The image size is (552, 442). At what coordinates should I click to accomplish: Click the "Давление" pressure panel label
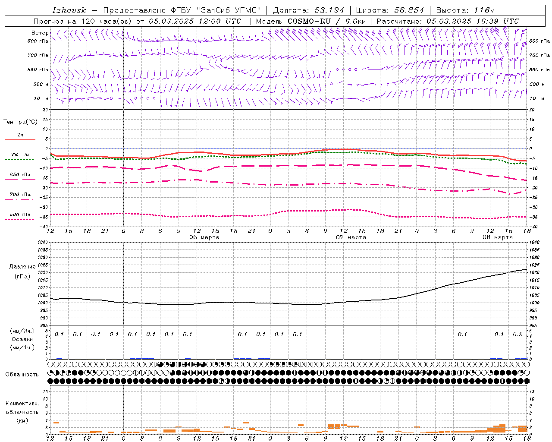point(22,267)
